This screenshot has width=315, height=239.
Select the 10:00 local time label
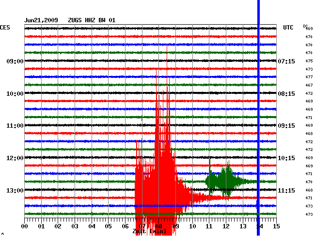tap(15, 94)
